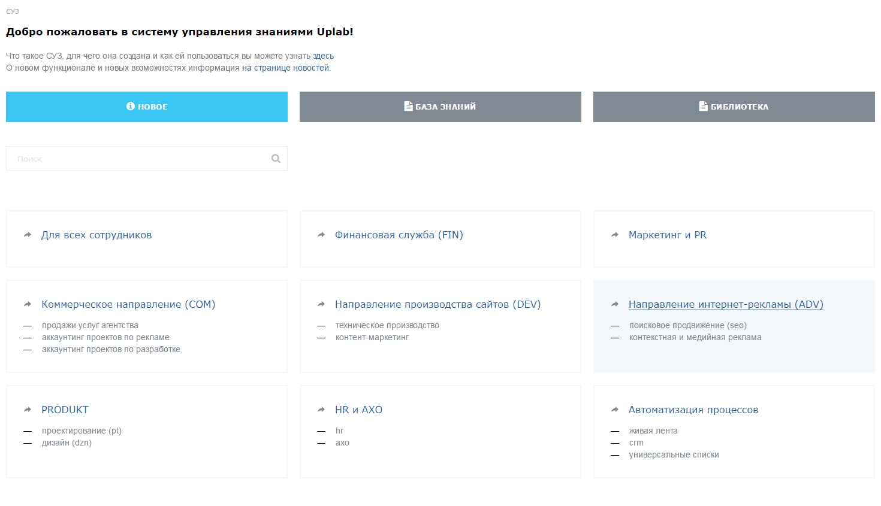
Task: Click the СУЗ breadcrumb
Action: (x=12, y=11)
